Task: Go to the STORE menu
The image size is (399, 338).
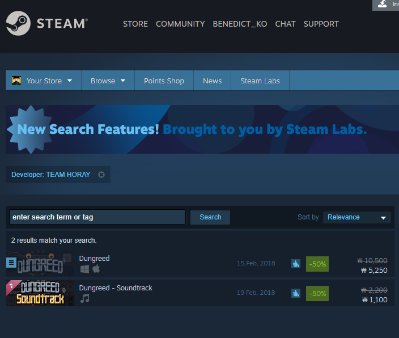Action: coord(135,24)
